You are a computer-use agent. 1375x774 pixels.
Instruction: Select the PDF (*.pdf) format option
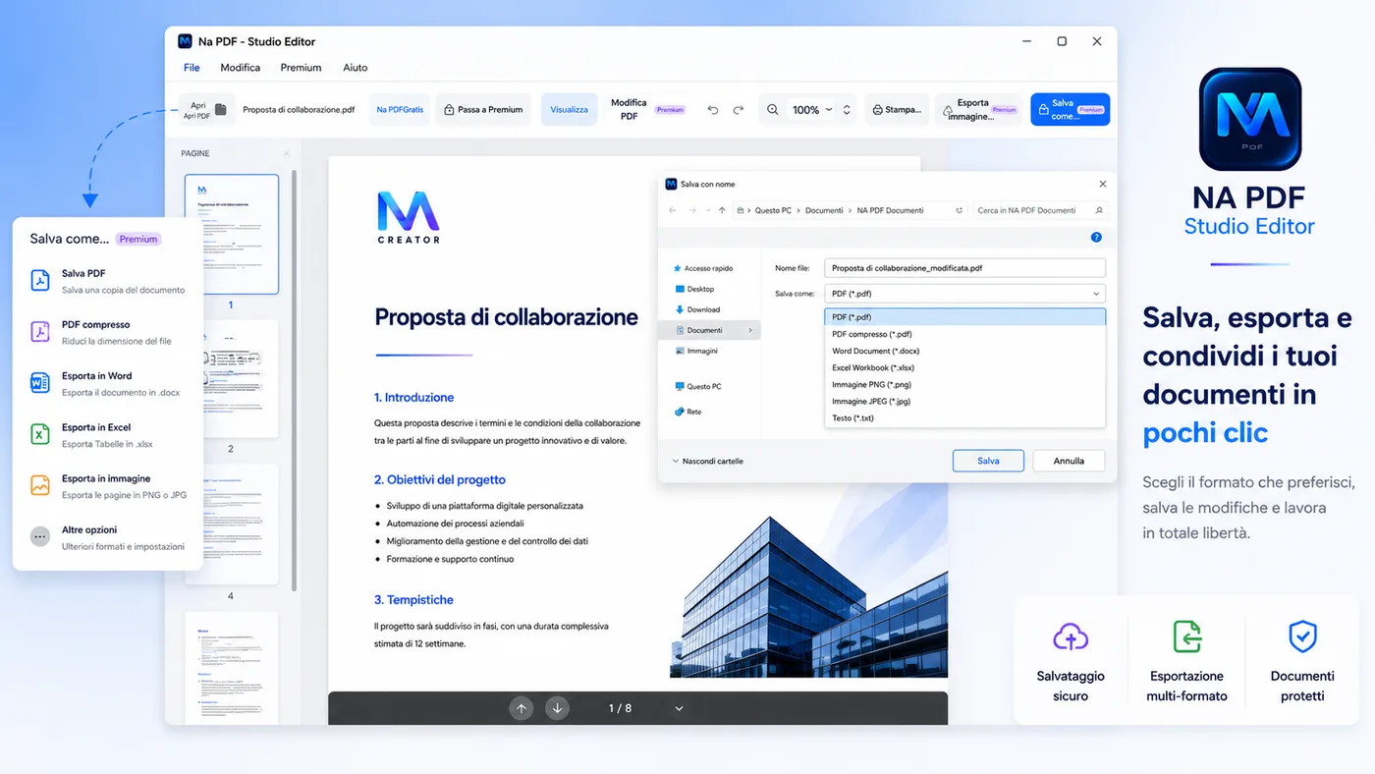pos(964,317)
